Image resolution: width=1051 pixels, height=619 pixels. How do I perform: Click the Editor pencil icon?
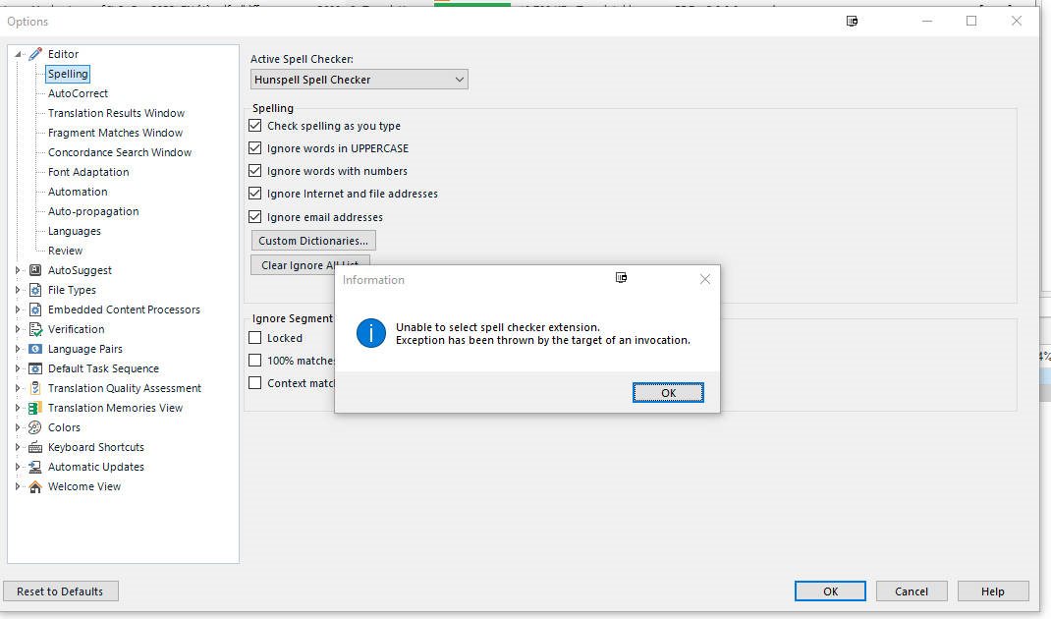pyautogui.click(x=35, y=54)
